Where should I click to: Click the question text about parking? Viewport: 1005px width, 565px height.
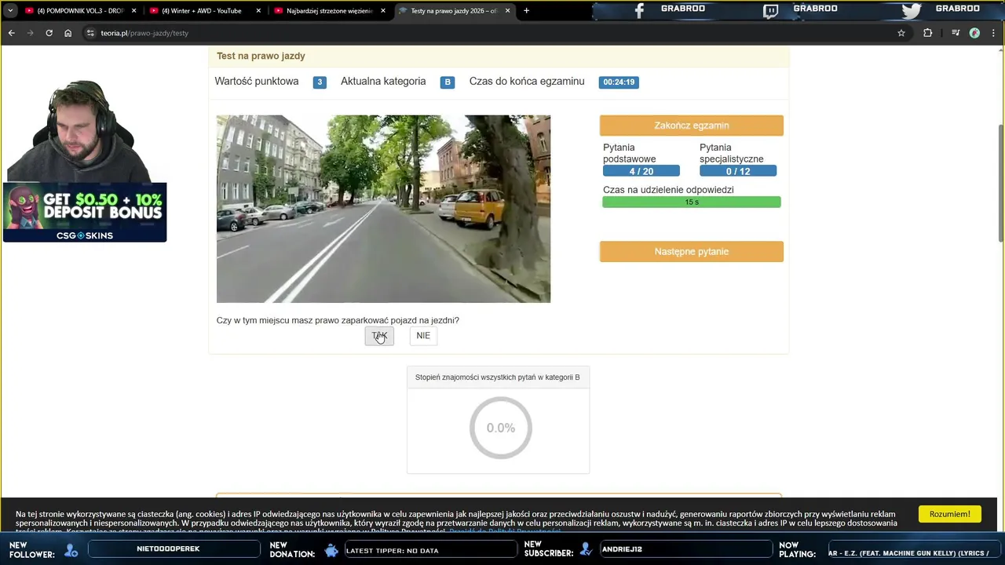point(338,320)
